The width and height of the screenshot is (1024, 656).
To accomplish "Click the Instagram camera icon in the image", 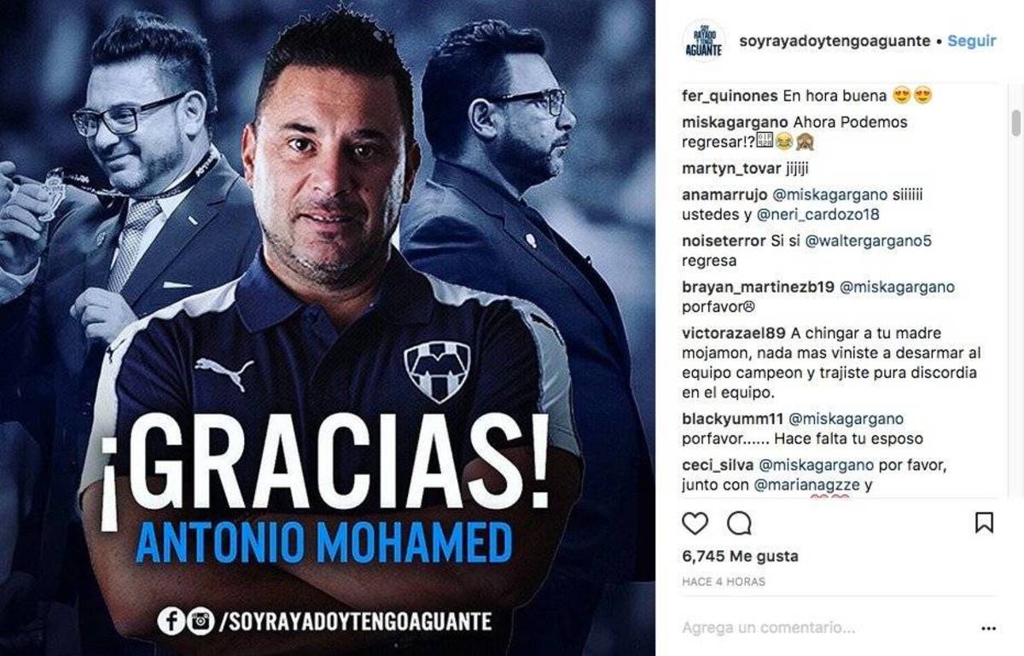I will click(x=201, y=620).
